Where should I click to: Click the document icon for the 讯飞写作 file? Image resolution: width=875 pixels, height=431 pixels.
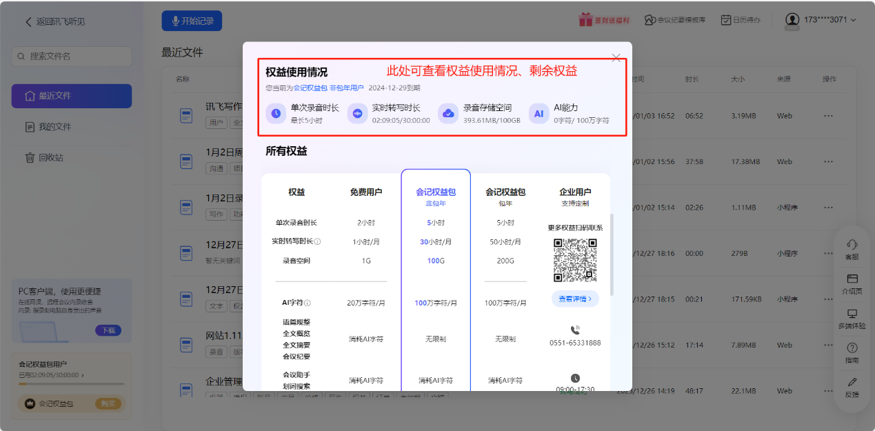186,114
